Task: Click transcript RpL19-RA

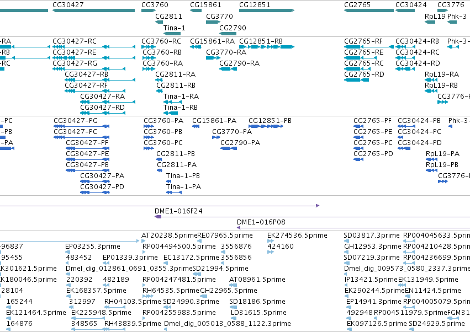Action: point(442,74)
